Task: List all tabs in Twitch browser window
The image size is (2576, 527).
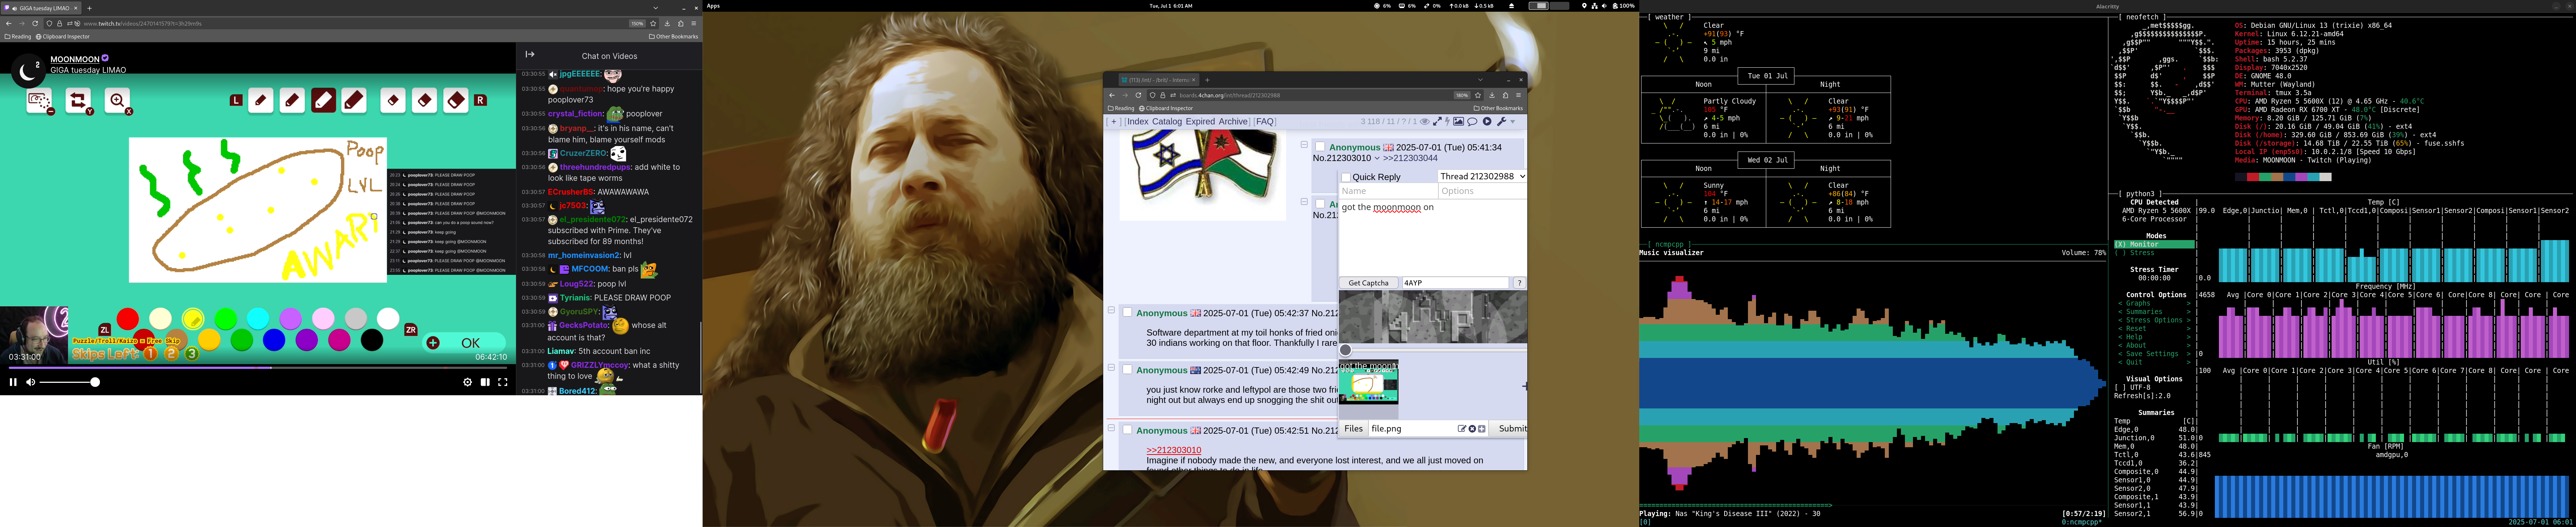Action: (x=656, y=8)
